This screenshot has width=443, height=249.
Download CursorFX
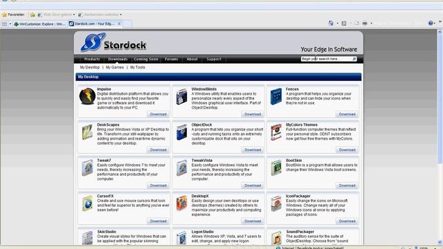[x=159, y=221]
